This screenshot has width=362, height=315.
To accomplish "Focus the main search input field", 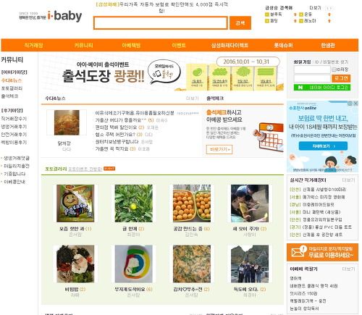I will click(161, 23).
